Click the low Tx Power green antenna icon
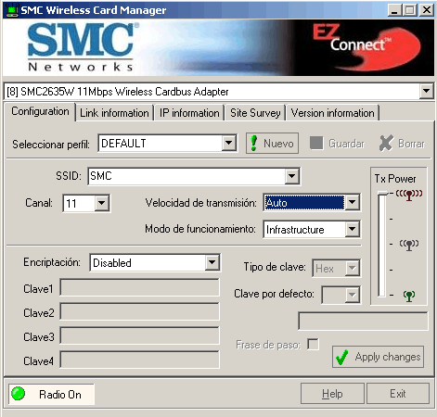The width and height of the screenshot is (437, 417). [x=409, y=296]
